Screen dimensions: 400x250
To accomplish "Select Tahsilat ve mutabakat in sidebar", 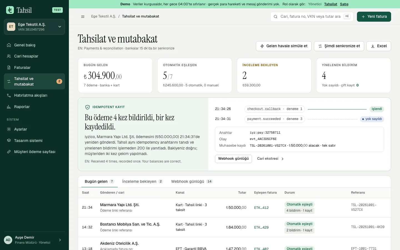I will (x=34, y=81).
